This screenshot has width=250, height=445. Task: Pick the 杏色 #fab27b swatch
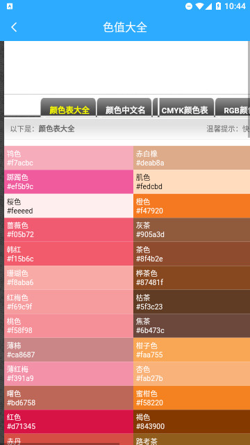192,374
